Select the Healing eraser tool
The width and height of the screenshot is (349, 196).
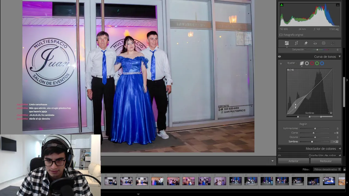(306, 43)
